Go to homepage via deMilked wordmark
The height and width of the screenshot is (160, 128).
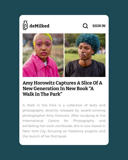pos(39,26)
